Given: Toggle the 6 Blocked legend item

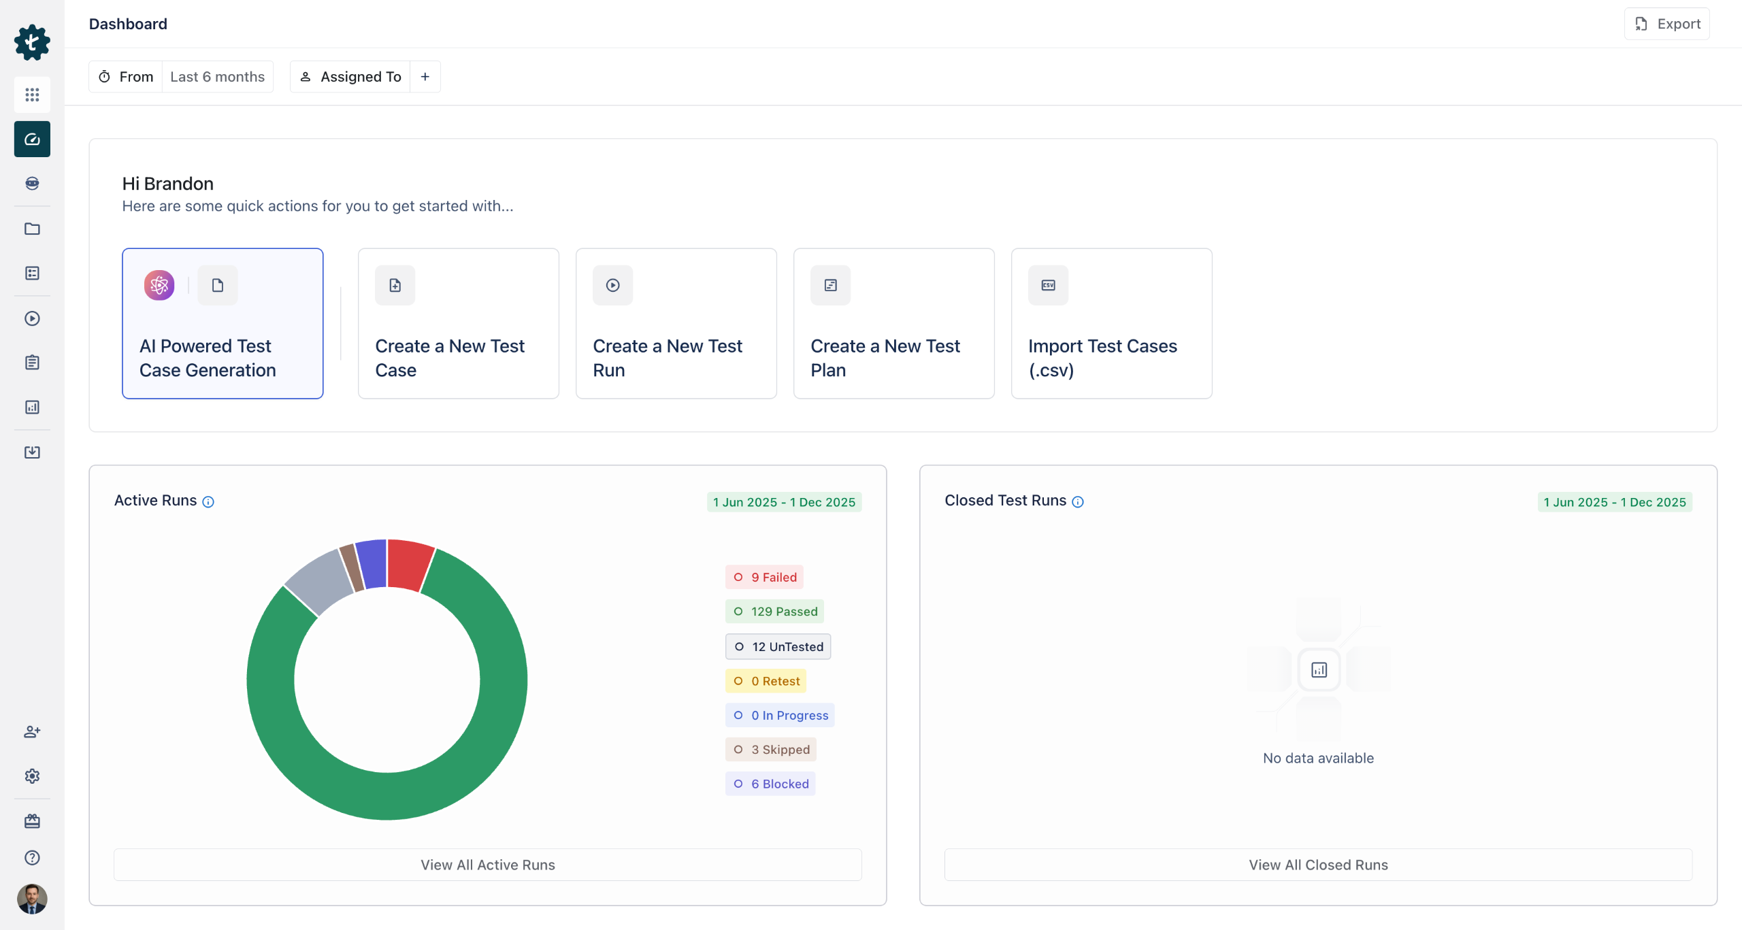Looking at the screenshot, I should pyautogui.click(x=770, y=784).
